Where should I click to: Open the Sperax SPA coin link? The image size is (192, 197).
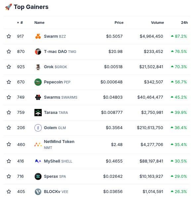(x=55, y=176)
